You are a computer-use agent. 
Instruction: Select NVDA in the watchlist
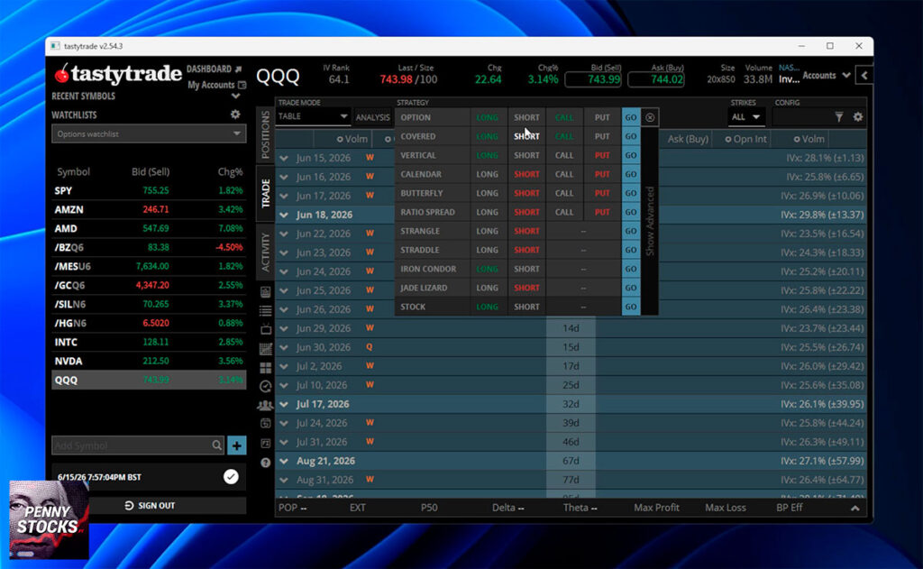tap(149, 361)
